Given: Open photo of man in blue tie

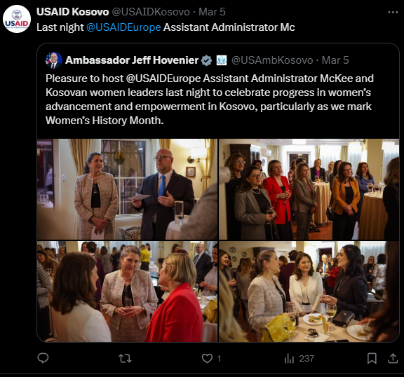Looking at the screenshot, I should click(x=127, y=189).
